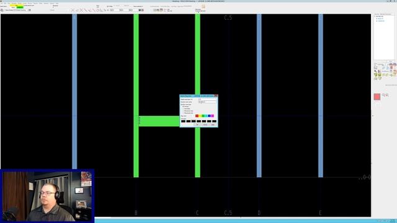Choose the fourth radio option in dialog

coord(183,113)
